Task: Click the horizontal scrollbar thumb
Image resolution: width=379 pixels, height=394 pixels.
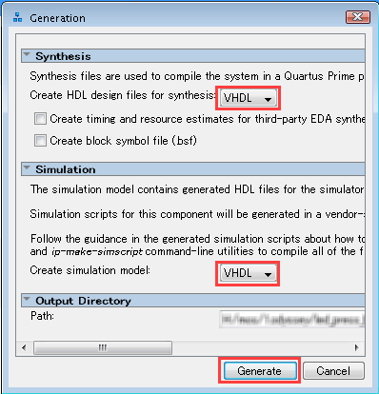Action: (x=103, y=347)
